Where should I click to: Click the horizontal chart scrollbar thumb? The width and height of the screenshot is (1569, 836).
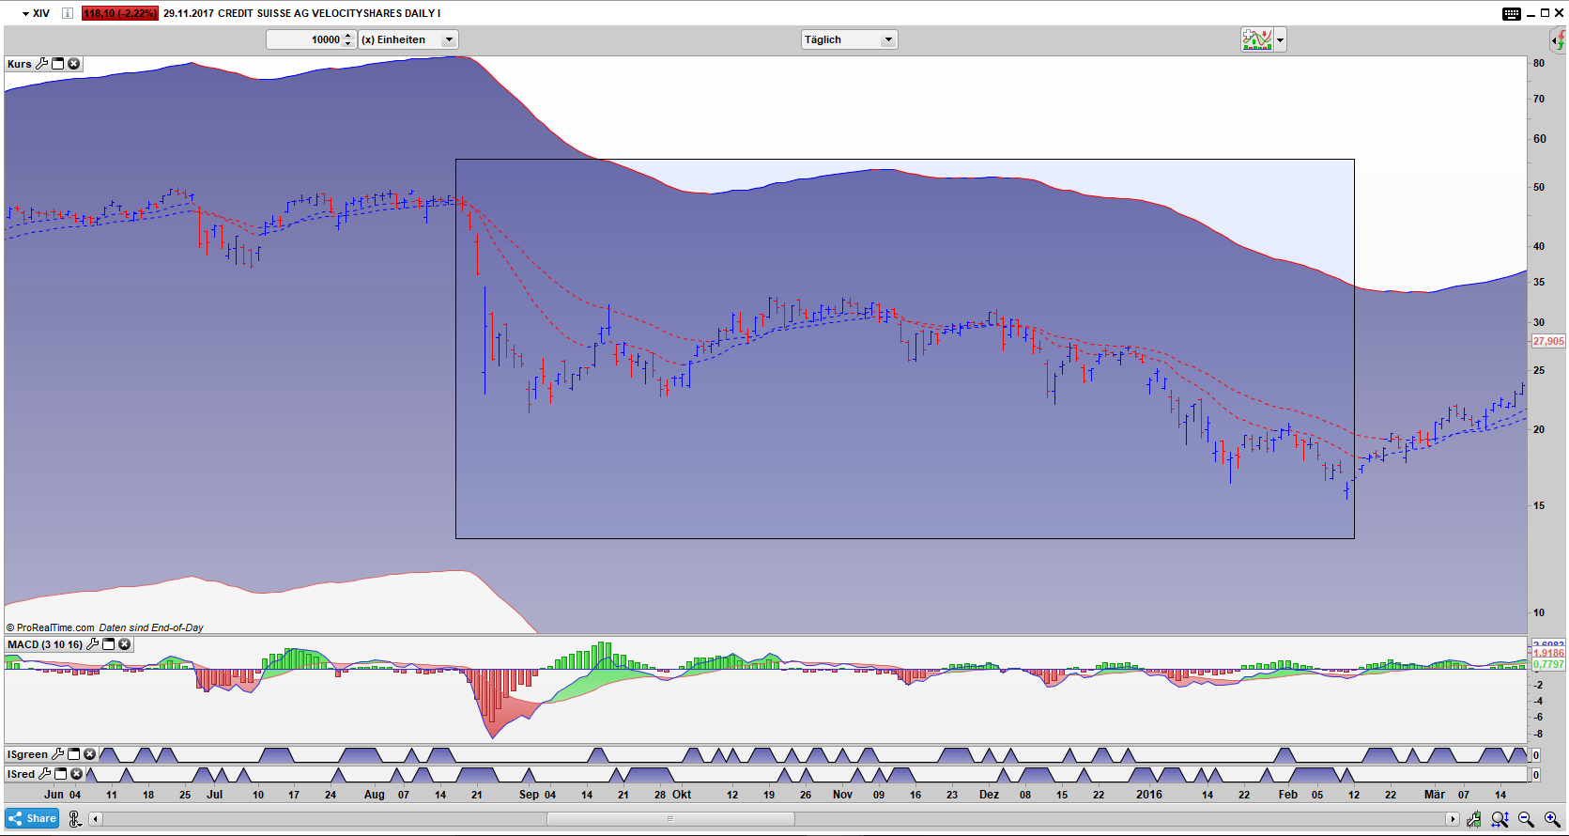tap(669, 819)
